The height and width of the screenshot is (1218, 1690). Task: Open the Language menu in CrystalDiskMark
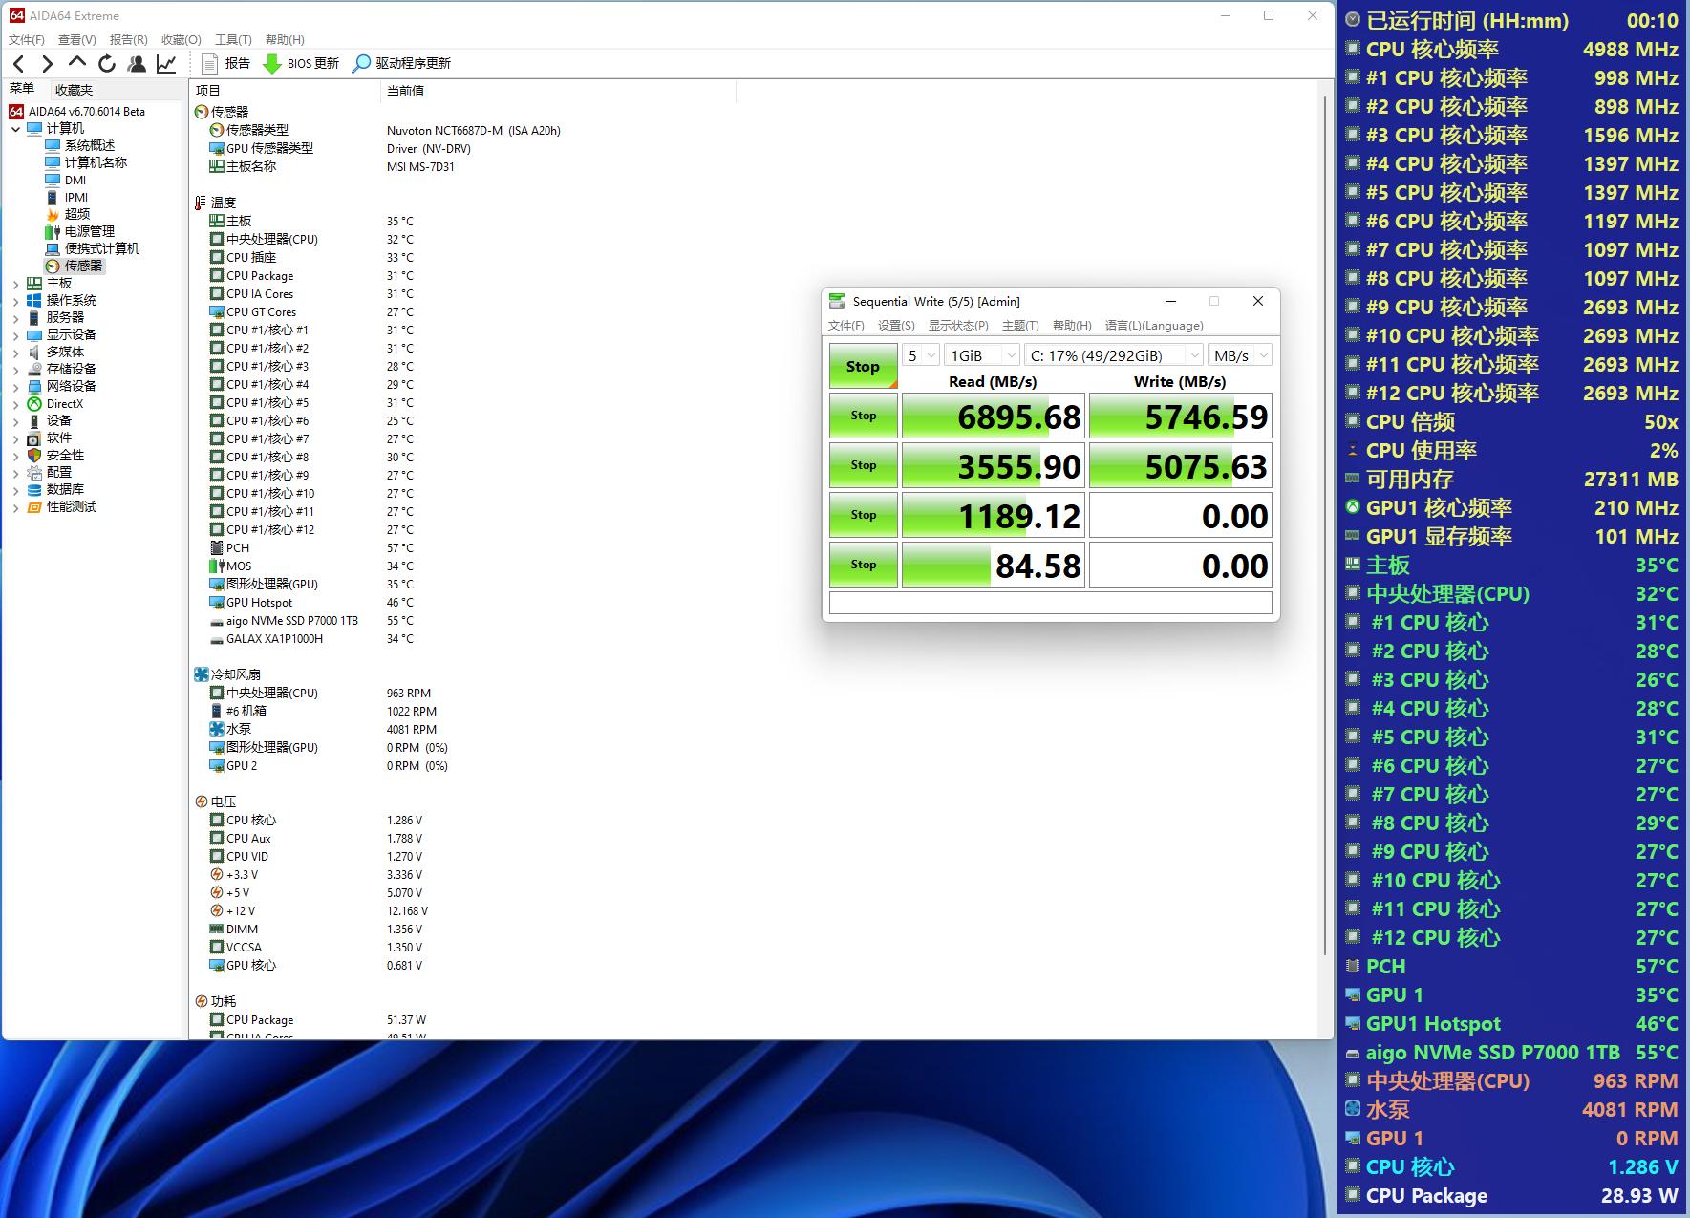[1153, 326]
